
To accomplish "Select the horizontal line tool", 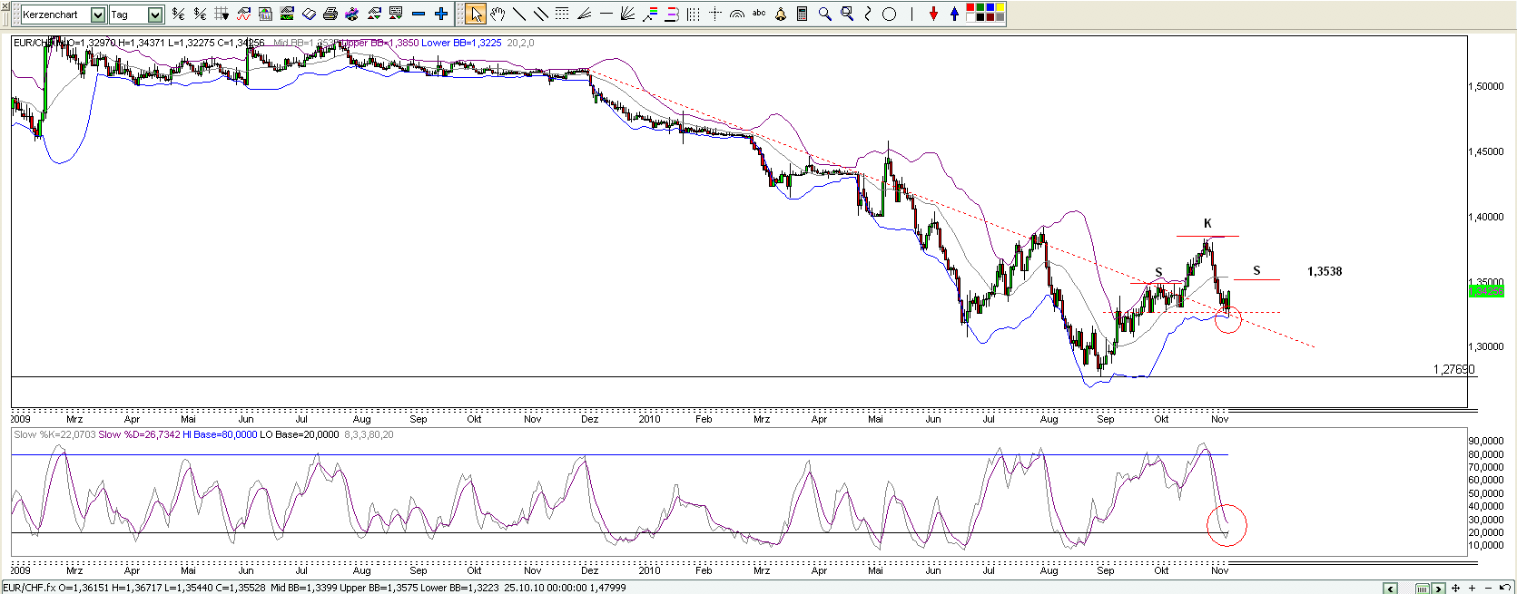I will pyautogui.click(x=606, y=14).
